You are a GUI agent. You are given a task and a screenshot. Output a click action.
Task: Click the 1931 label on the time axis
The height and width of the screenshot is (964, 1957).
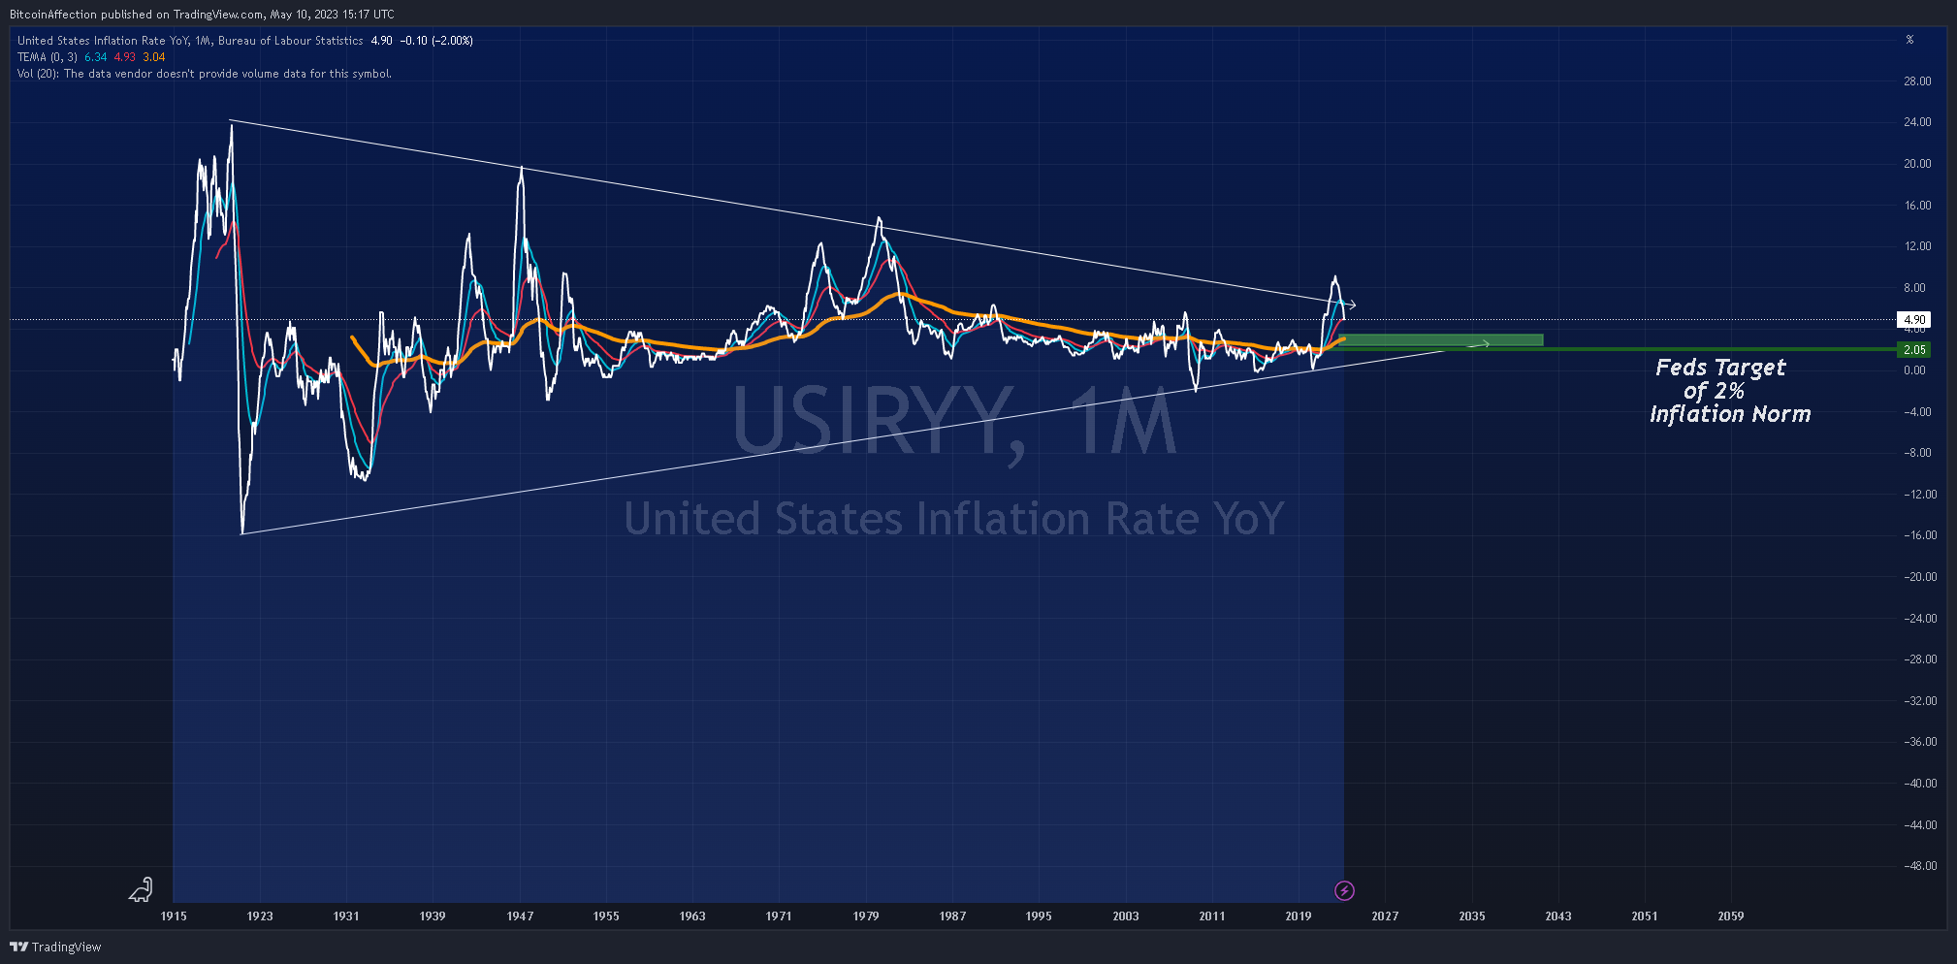[x=346, y=916]
